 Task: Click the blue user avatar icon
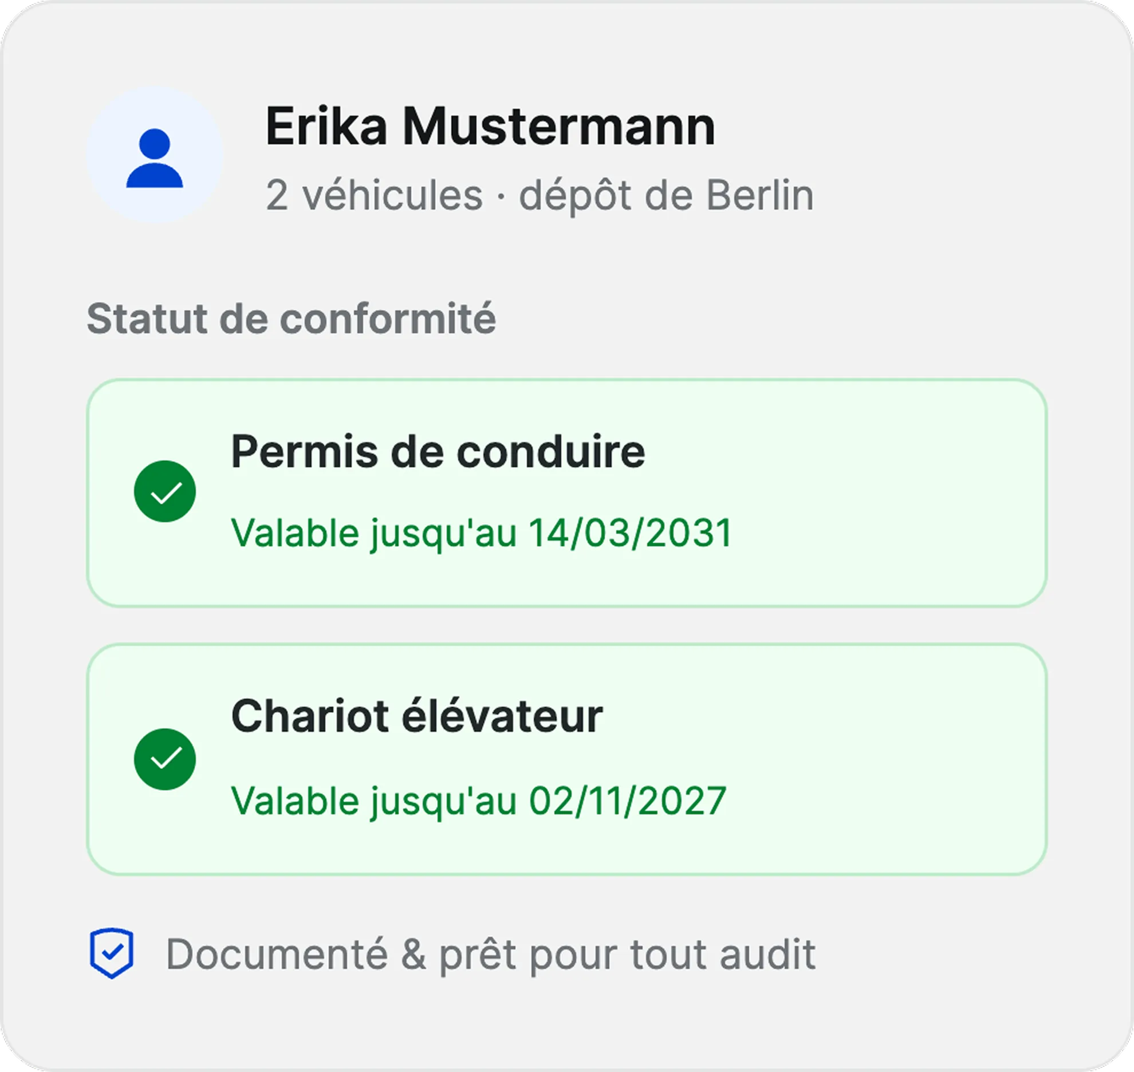(x=155, y=158)
